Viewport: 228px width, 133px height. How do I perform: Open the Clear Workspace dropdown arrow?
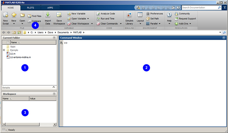(x=92, y=24)
